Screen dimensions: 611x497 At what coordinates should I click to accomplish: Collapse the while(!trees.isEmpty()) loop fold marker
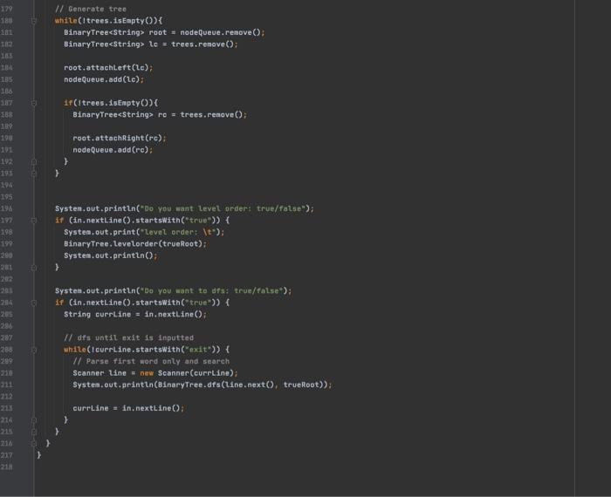tap(34, 21)
